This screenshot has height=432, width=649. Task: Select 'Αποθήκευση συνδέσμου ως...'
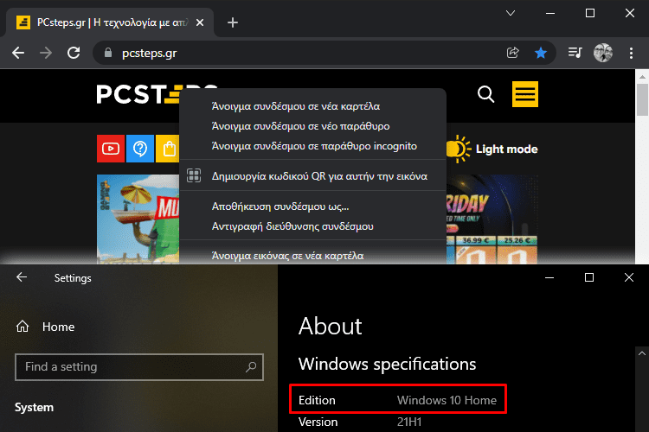pos(313,206)
